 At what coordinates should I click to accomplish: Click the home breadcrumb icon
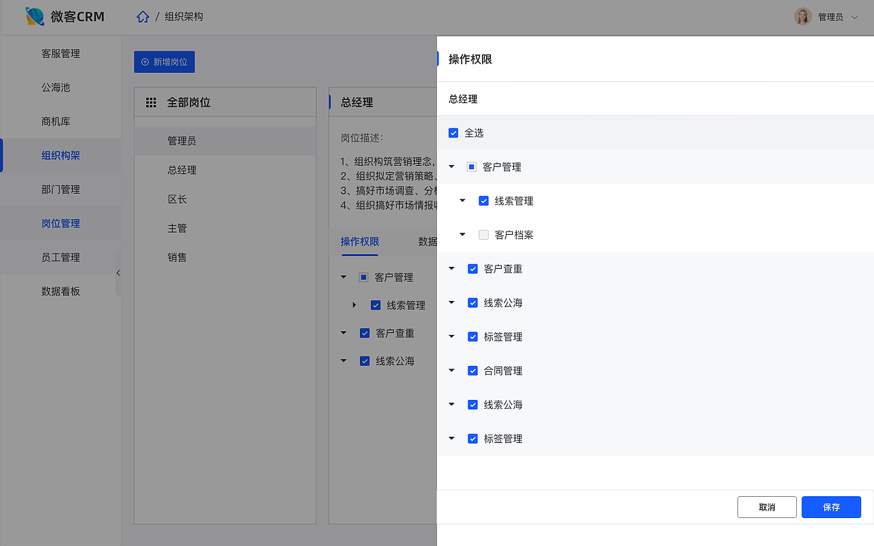(x=143, y=17)
